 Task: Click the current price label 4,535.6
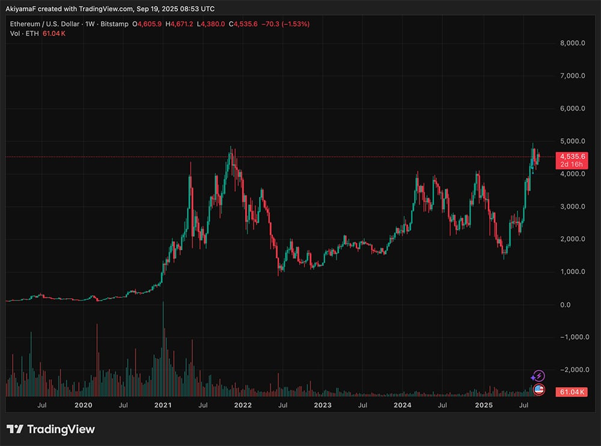[x=572, y=156]
